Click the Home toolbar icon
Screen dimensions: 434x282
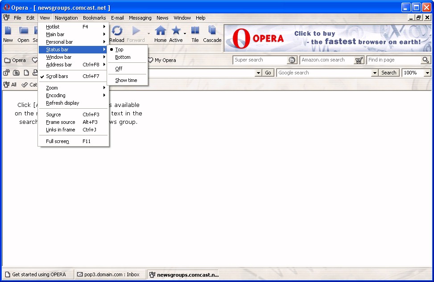click(160, 31)
